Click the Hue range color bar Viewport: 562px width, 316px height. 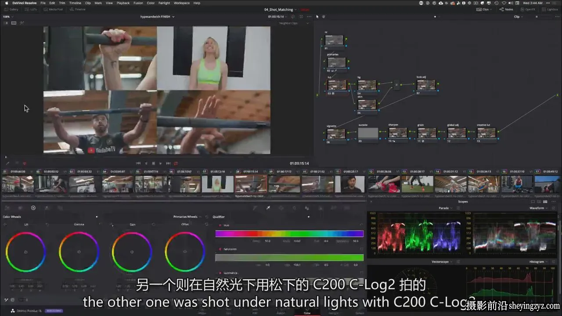pyautogui.click(x=289, y=233)
